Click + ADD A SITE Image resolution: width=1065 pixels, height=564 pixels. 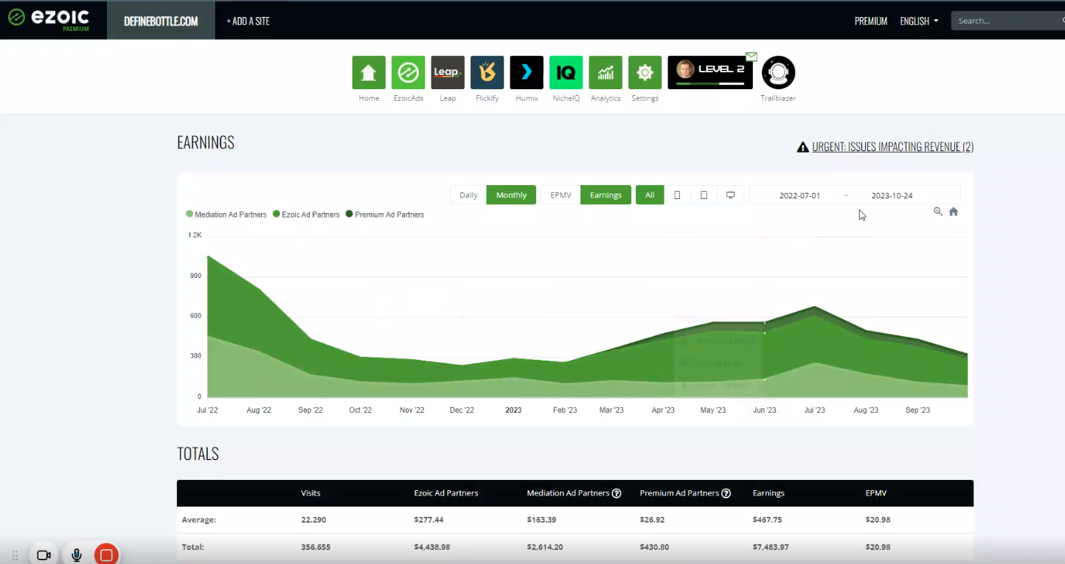[x=248, y=21]
